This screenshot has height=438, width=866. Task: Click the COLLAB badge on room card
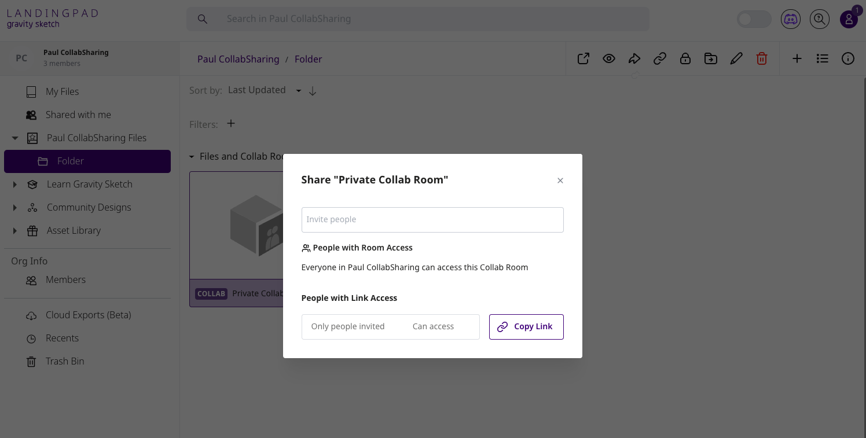point(211,293)
